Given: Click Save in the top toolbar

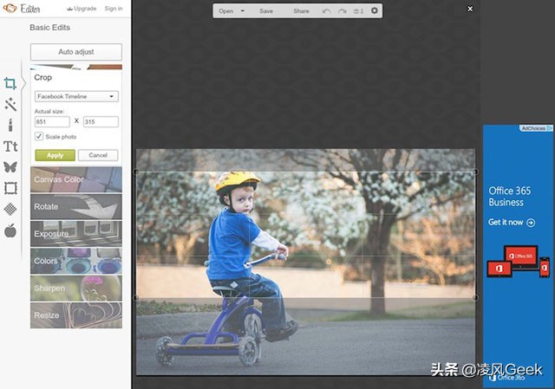Looking at the screenshot, I should (266, 11).
